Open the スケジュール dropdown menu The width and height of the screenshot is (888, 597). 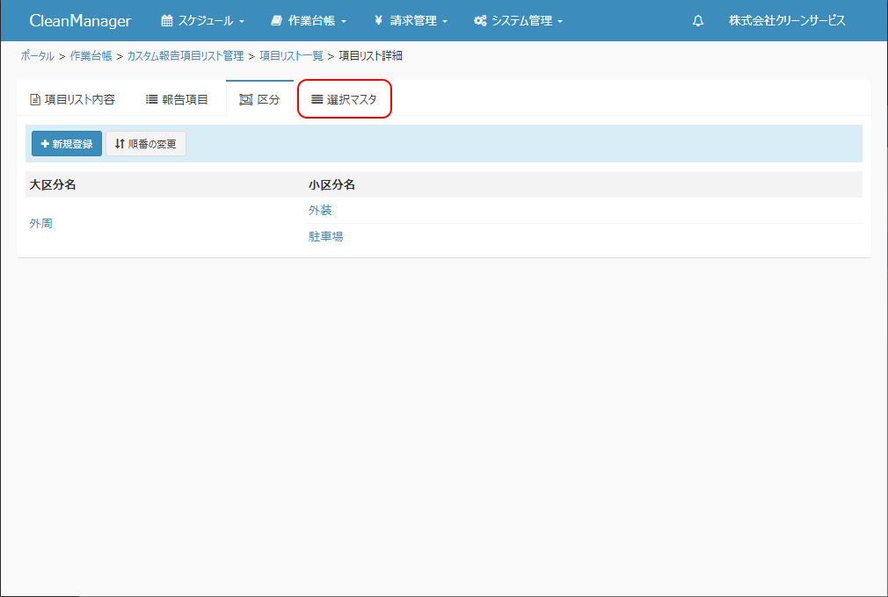pyautogui.click(x=202, y=21)
